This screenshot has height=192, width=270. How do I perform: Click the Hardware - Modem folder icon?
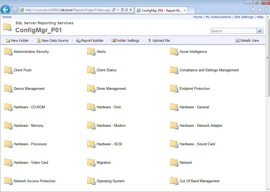coord(91,125)
